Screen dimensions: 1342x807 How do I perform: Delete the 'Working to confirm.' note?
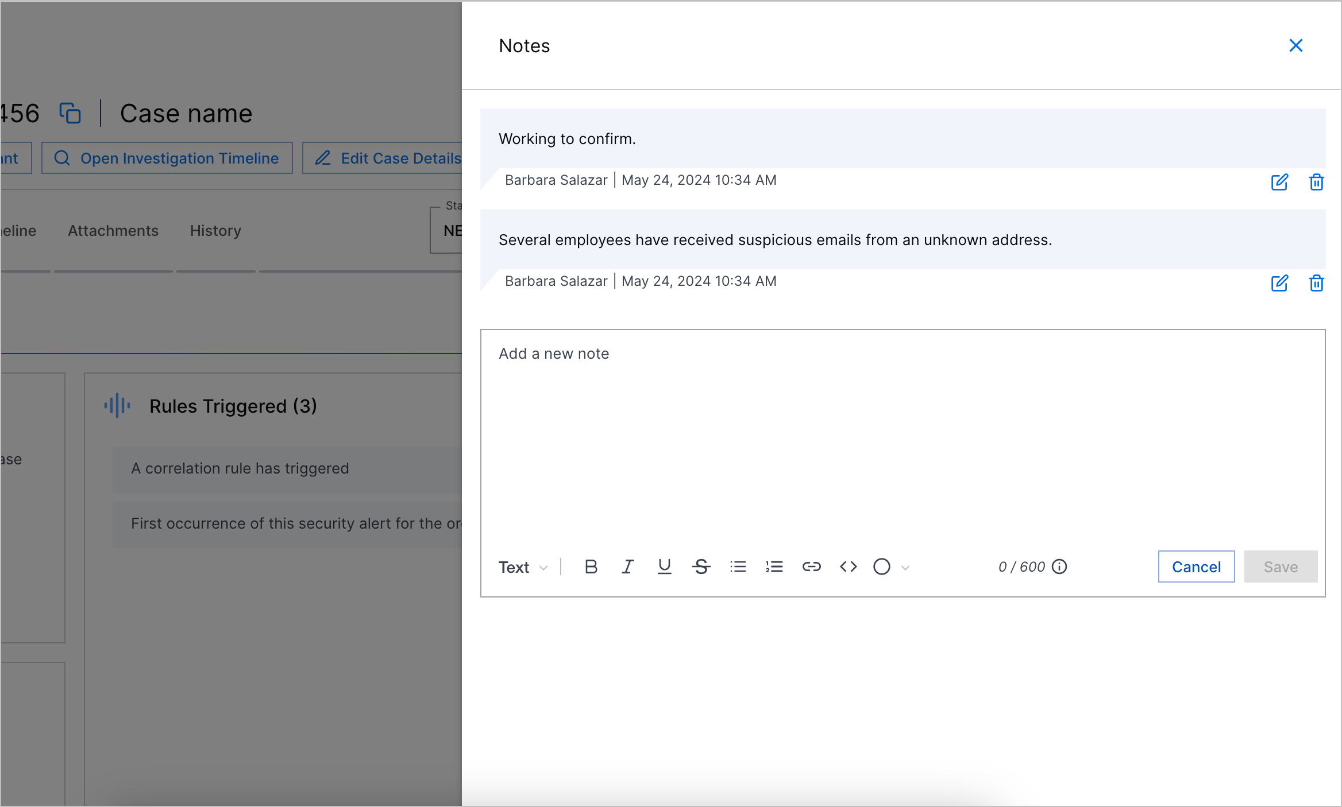pos(1316,182)
